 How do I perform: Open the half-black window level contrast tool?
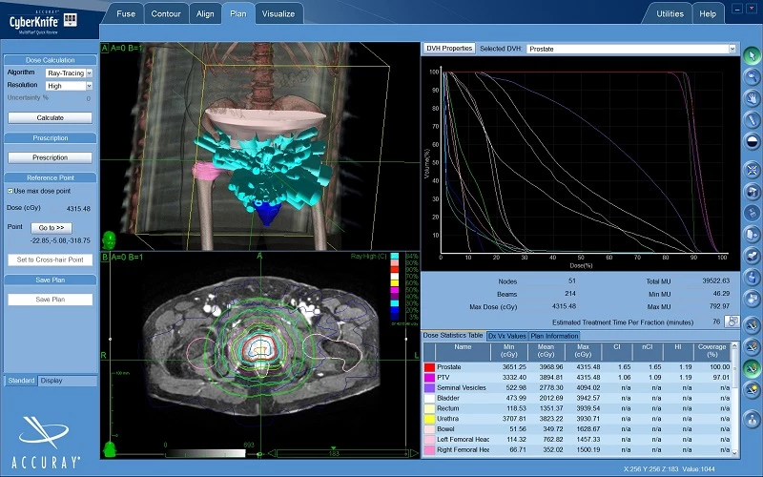pos(752,141)
